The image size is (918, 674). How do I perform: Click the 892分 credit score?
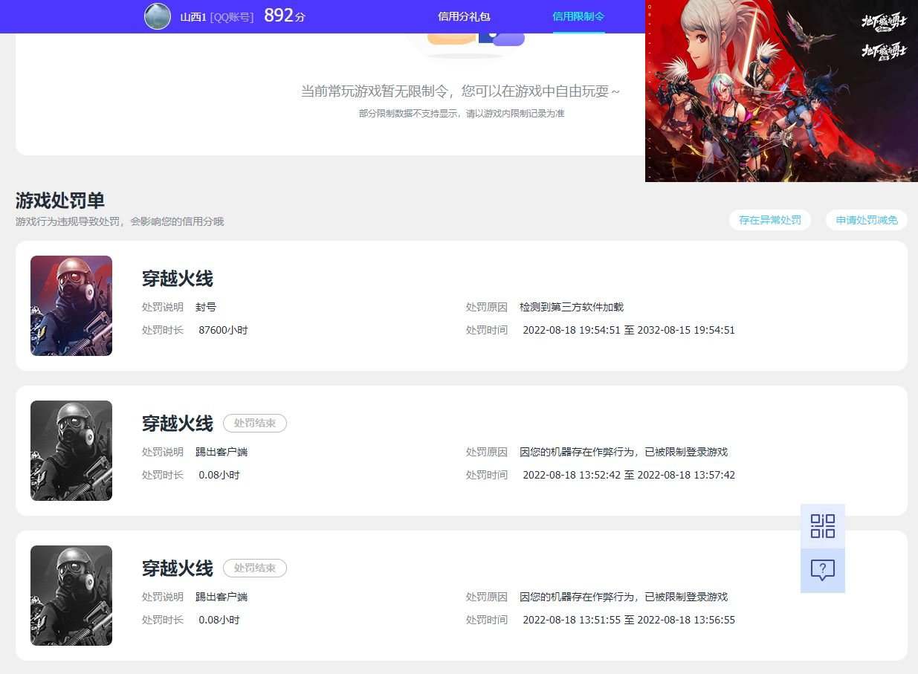pyautogui.click(x=285, y=16)
